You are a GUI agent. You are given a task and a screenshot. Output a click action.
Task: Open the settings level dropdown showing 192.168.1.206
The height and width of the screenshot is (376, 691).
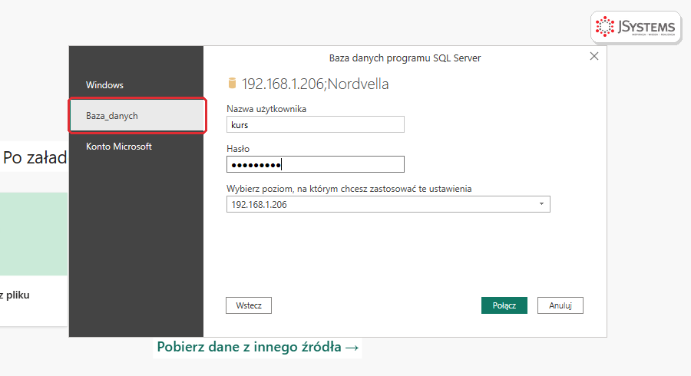(388, 204)
